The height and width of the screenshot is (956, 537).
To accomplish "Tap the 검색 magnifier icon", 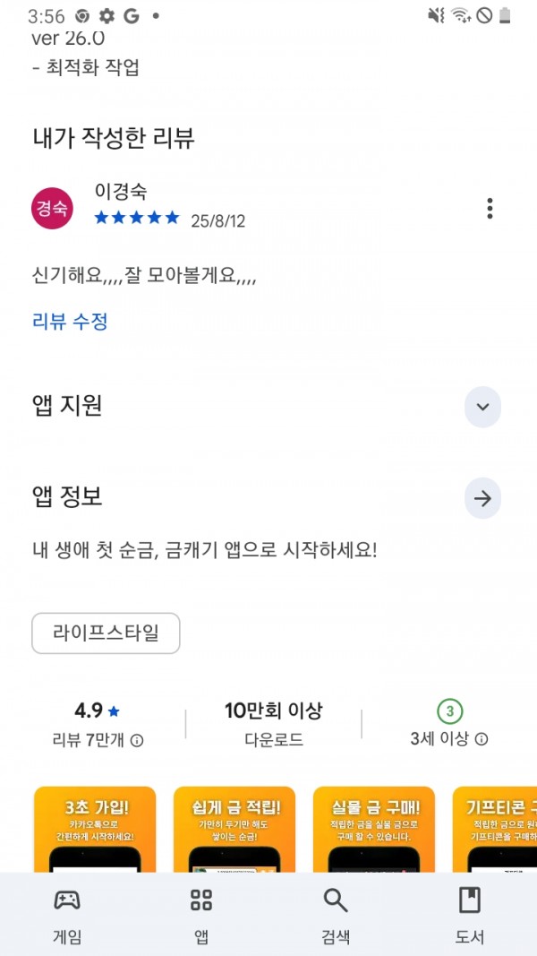I will (336, 900).
